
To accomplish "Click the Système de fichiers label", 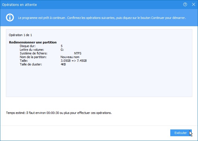I will pyautogui.click(x=33, y=53).
